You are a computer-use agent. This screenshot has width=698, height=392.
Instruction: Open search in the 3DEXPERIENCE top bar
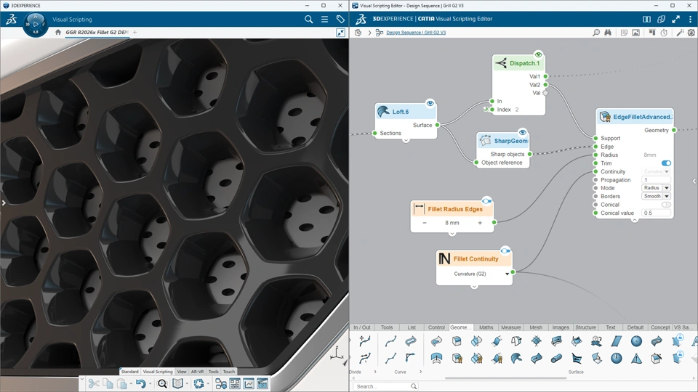[308, 20]
